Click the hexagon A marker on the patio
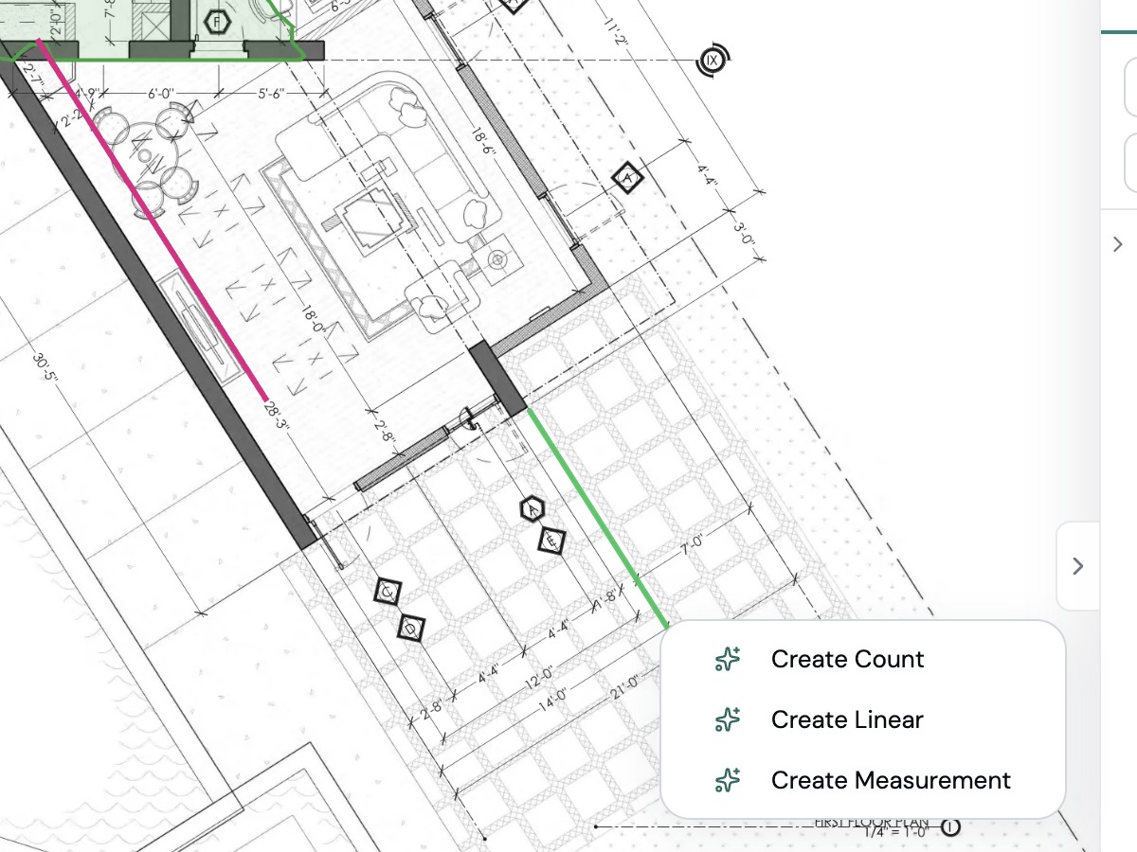1137x852 pixels. point(533,509)
